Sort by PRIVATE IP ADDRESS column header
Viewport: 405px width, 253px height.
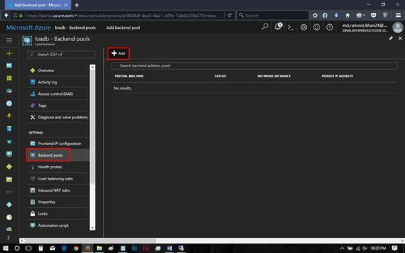click(337, 76)
